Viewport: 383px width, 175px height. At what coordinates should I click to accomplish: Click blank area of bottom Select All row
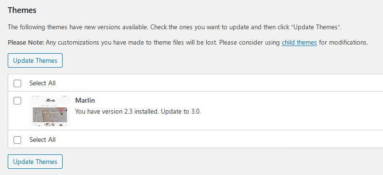(x=220, y=140)
